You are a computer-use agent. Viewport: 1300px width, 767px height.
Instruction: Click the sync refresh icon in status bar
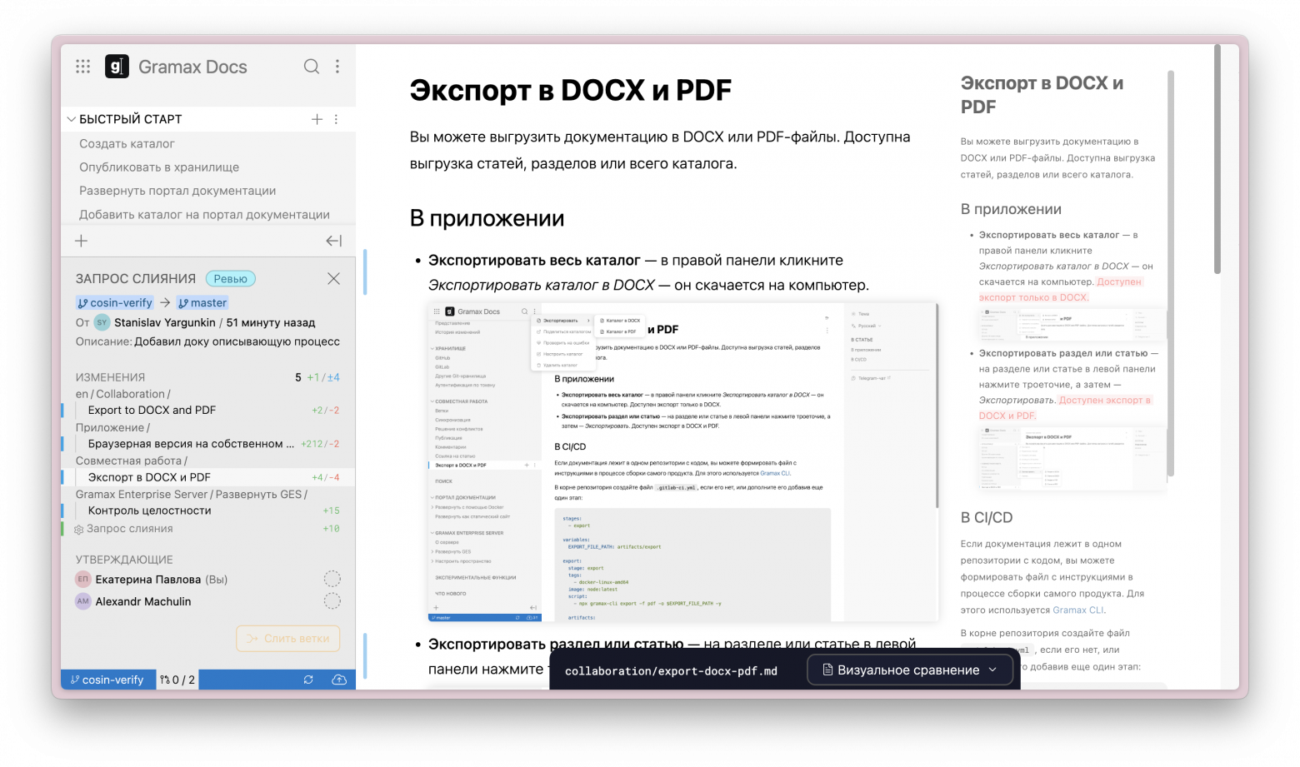pos(308,680)
